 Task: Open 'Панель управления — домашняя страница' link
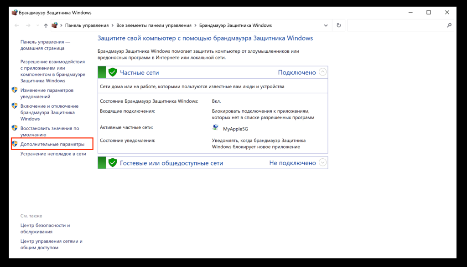pos(45,45)
